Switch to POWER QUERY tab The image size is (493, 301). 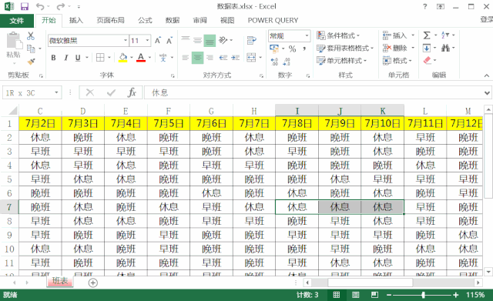click(273, 21)
